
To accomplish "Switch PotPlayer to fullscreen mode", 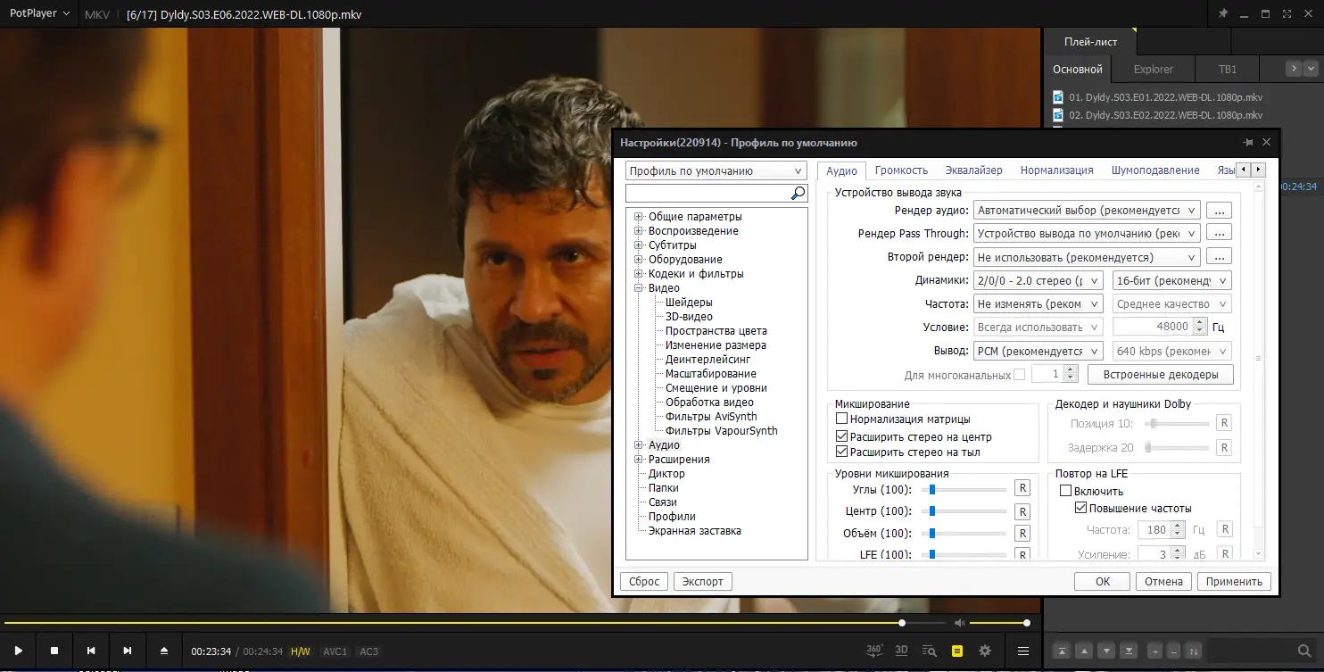I will 1287,14.
